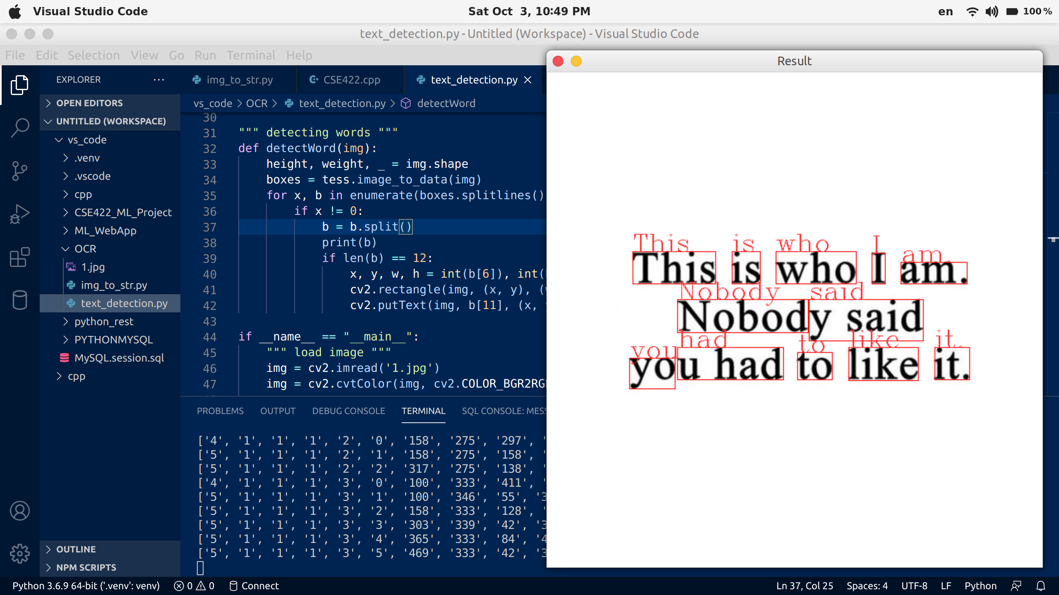Open the Run and Debug view
This screenshot has height=595, width=1059.
(20, 214)
